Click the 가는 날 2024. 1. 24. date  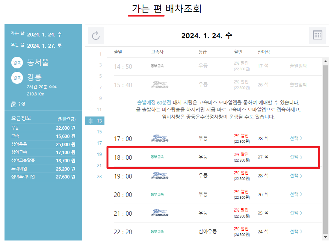click(44, 35)
